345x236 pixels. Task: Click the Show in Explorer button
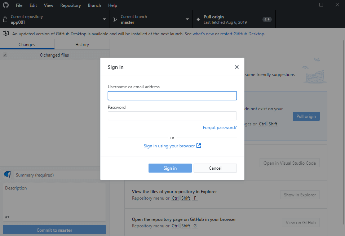pyautogui.click(x=300, y=195)
